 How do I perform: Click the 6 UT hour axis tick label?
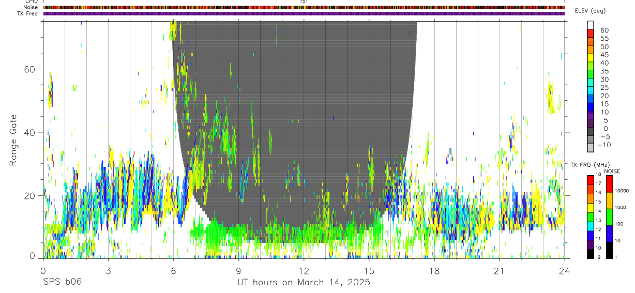(173, 270)
